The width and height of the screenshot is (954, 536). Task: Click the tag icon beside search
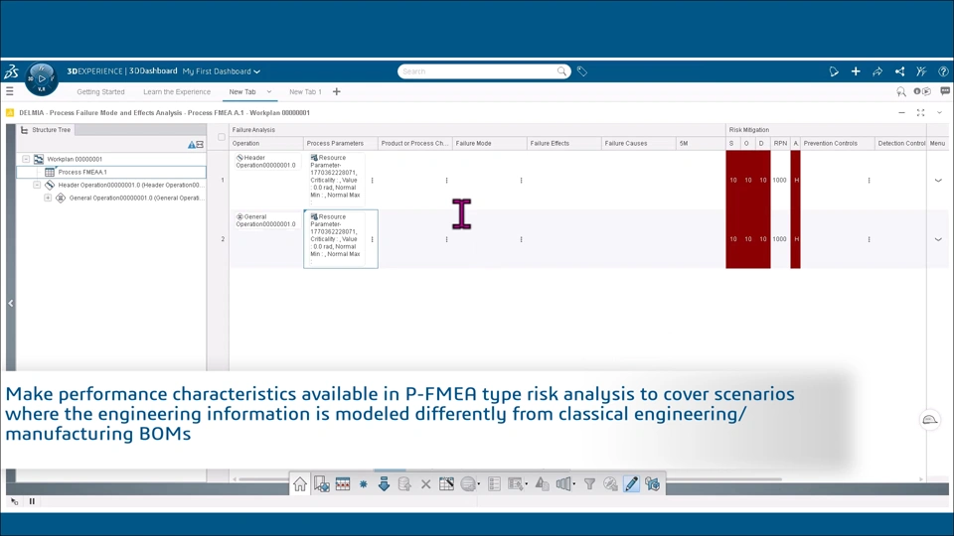pos(582,71)
